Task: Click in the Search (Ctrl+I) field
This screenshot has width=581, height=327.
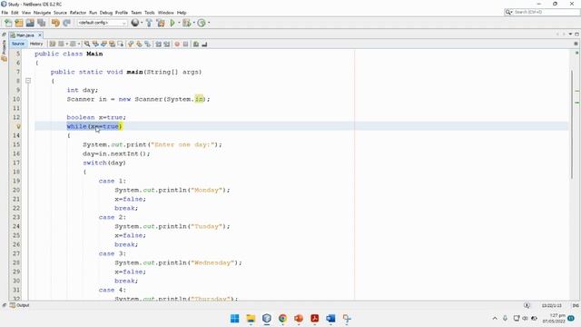Action: coord(542,12)
